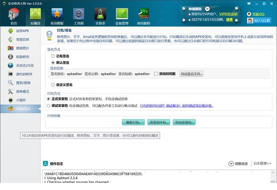Select the 已有签名 radio option
Viewport: 277px width, 190px height.
point(53,56)
